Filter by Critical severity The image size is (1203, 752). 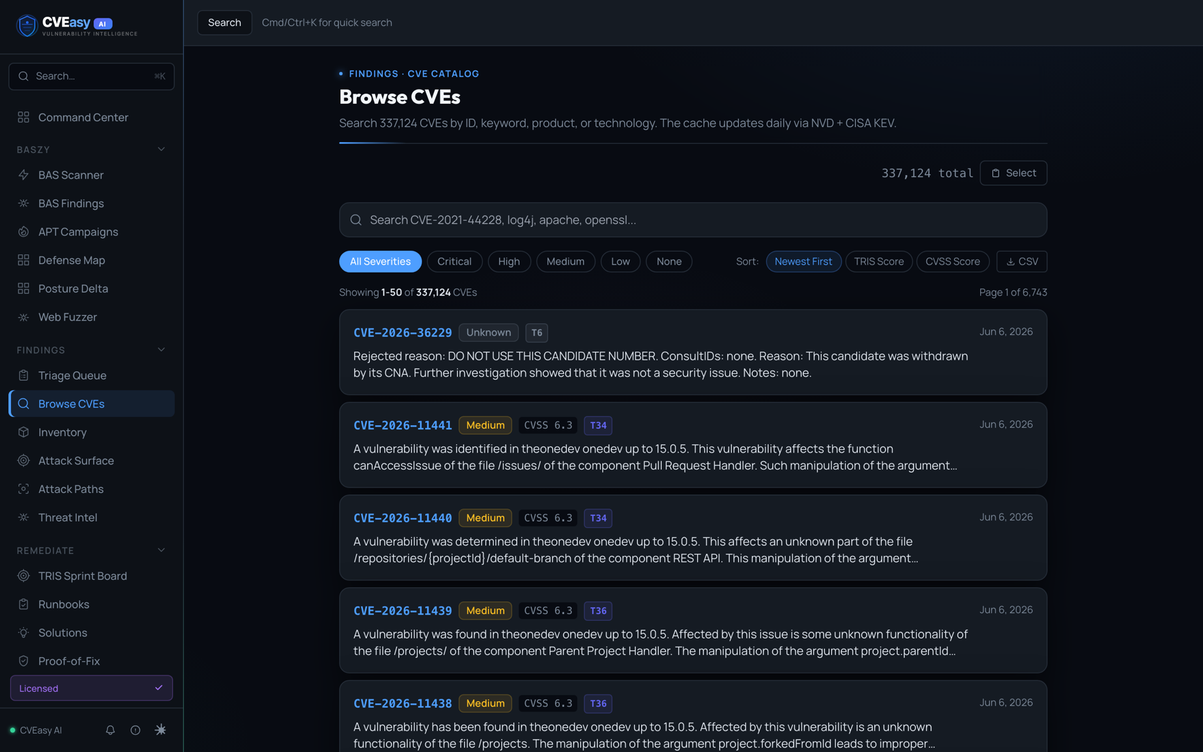click(455, 261)
